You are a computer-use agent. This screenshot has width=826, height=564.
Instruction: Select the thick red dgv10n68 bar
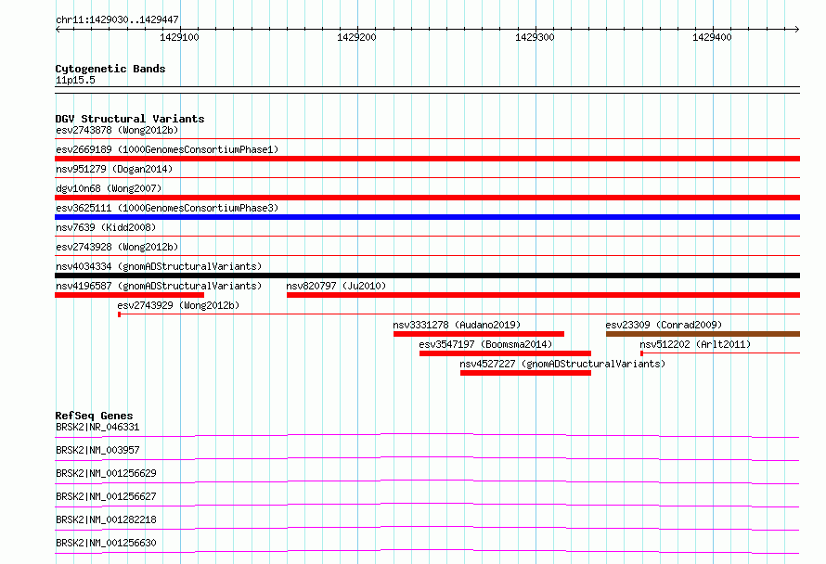[x=427, y=198]
